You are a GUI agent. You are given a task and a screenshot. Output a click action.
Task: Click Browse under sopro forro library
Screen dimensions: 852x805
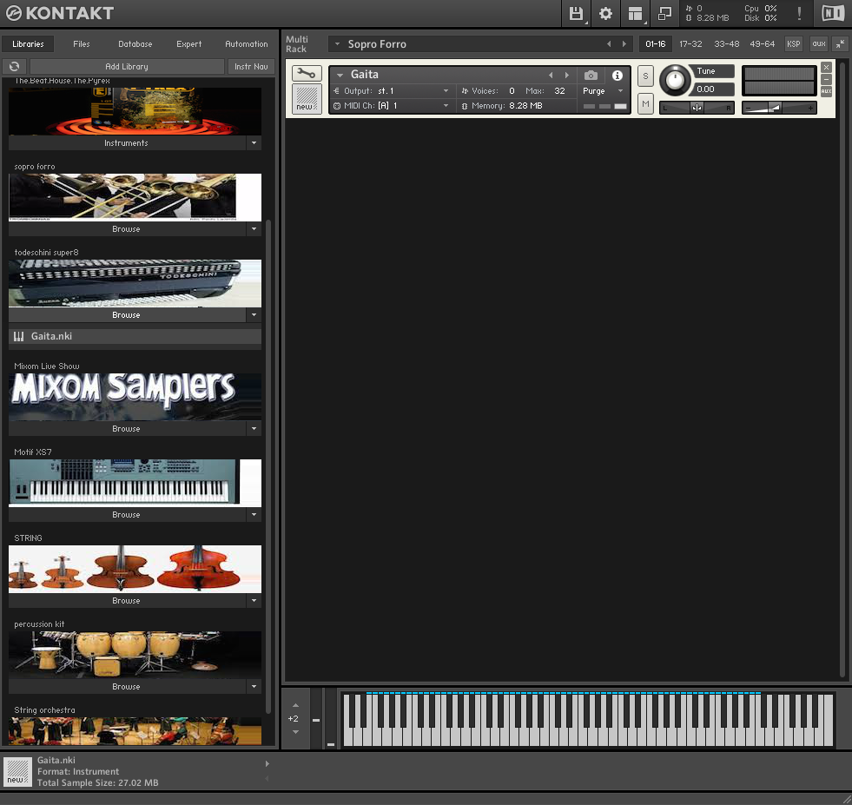[x=127, y=228]
